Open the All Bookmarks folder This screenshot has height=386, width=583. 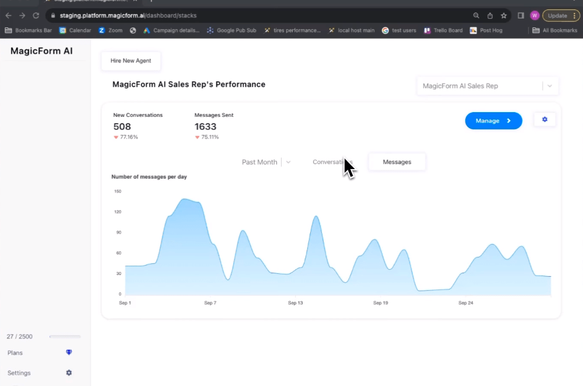(554, 30)
